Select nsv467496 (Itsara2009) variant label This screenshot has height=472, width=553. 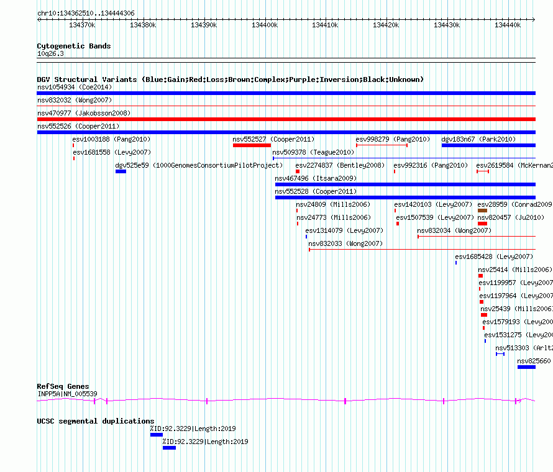[x=316, y=178]
